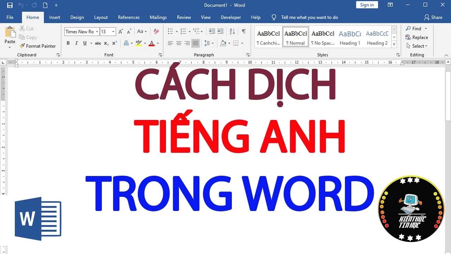Create a new blank document via the page icon

(x=45, y=5)
